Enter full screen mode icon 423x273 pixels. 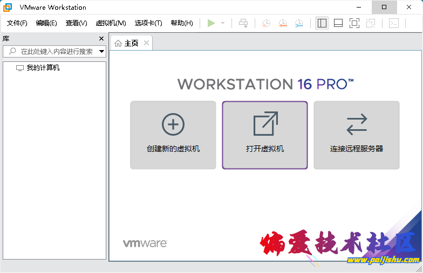click(354, 23)
